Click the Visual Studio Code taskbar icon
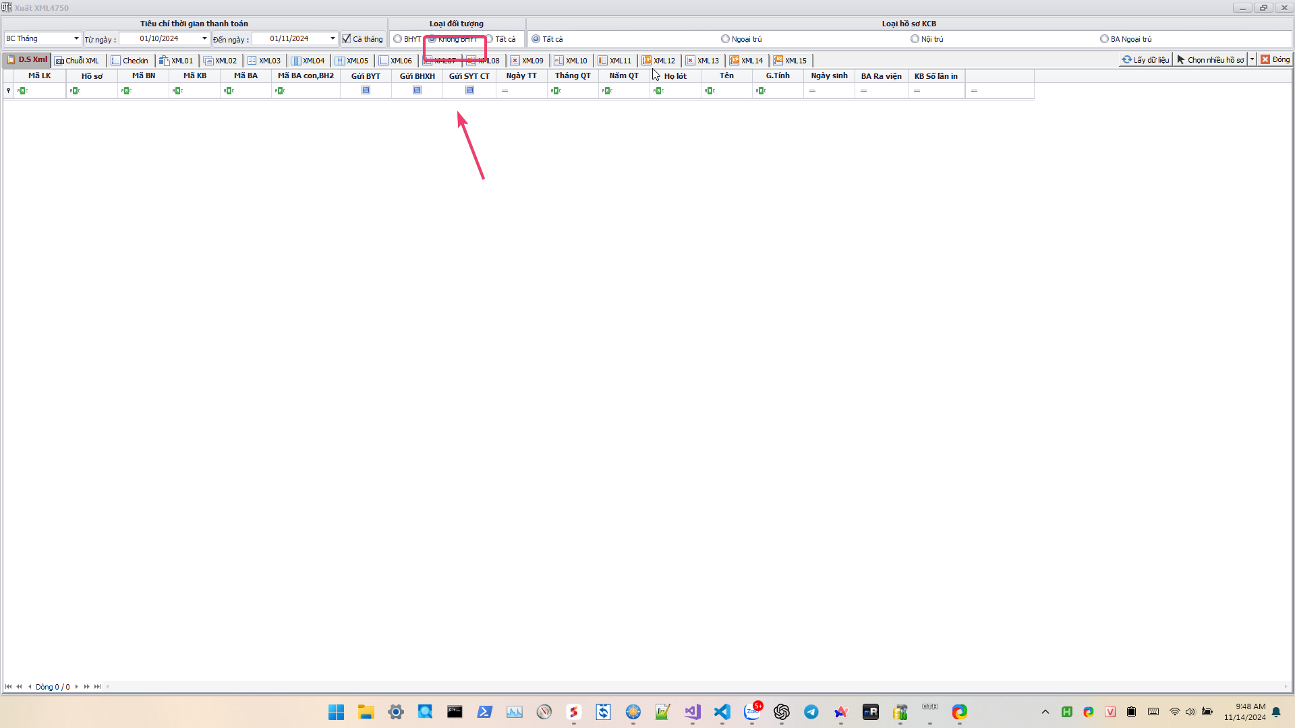 722,712
